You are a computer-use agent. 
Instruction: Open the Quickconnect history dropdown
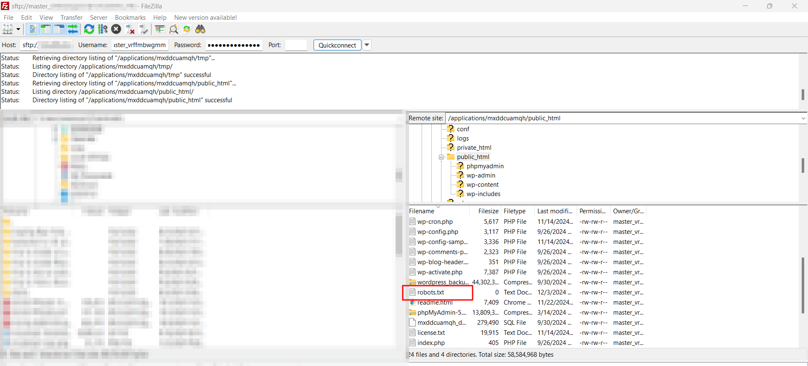click(x=367, y=45)
